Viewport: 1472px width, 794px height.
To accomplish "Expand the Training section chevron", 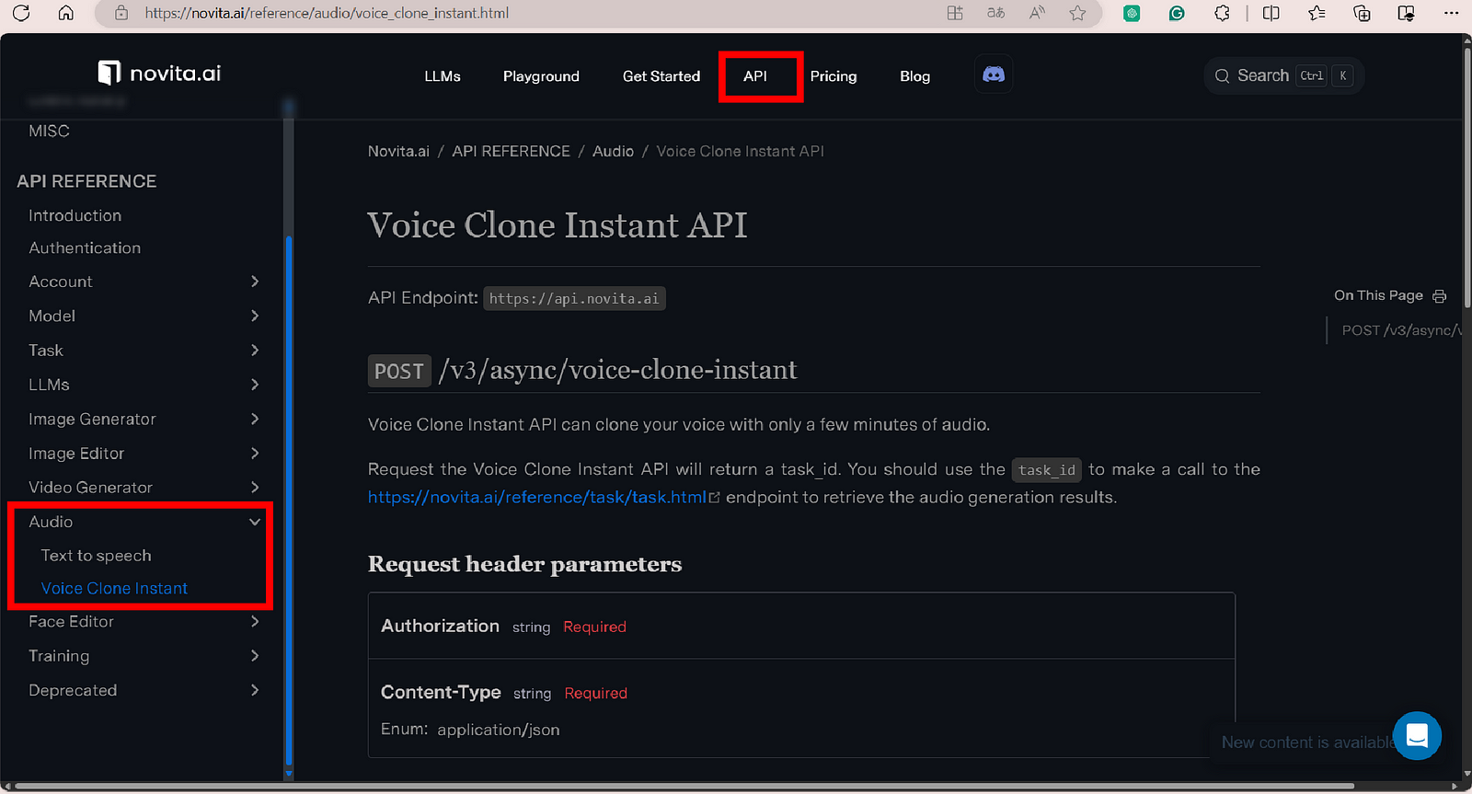I will point(255,655).
